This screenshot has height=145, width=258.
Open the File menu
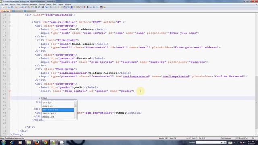click(2, 4)
